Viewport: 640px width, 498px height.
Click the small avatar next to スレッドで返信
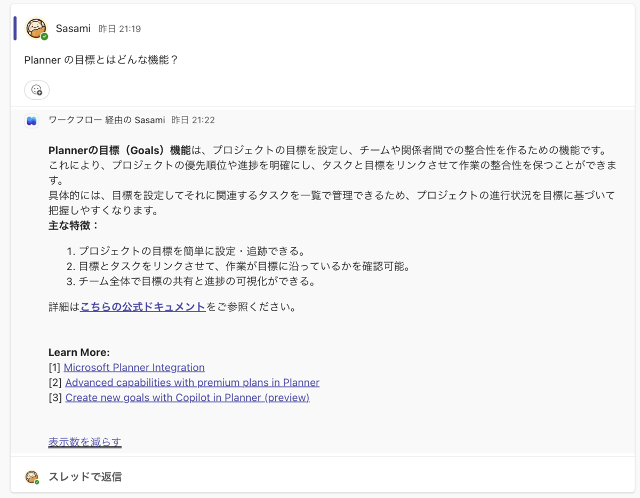pos(32,477)
